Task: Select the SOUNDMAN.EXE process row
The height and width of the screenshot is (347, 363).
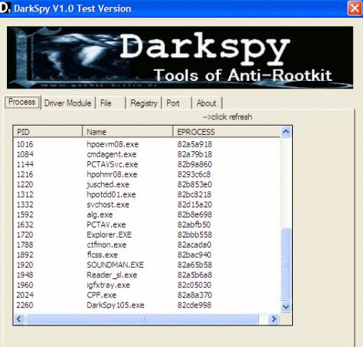Action: point(146,264)
